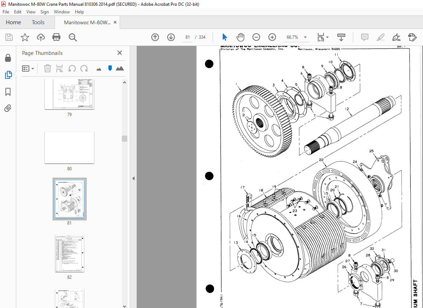The width and height of the screenshot is (423, 308).
Task: Open the Sign document pen tool
Action: [x=396, y=37]
